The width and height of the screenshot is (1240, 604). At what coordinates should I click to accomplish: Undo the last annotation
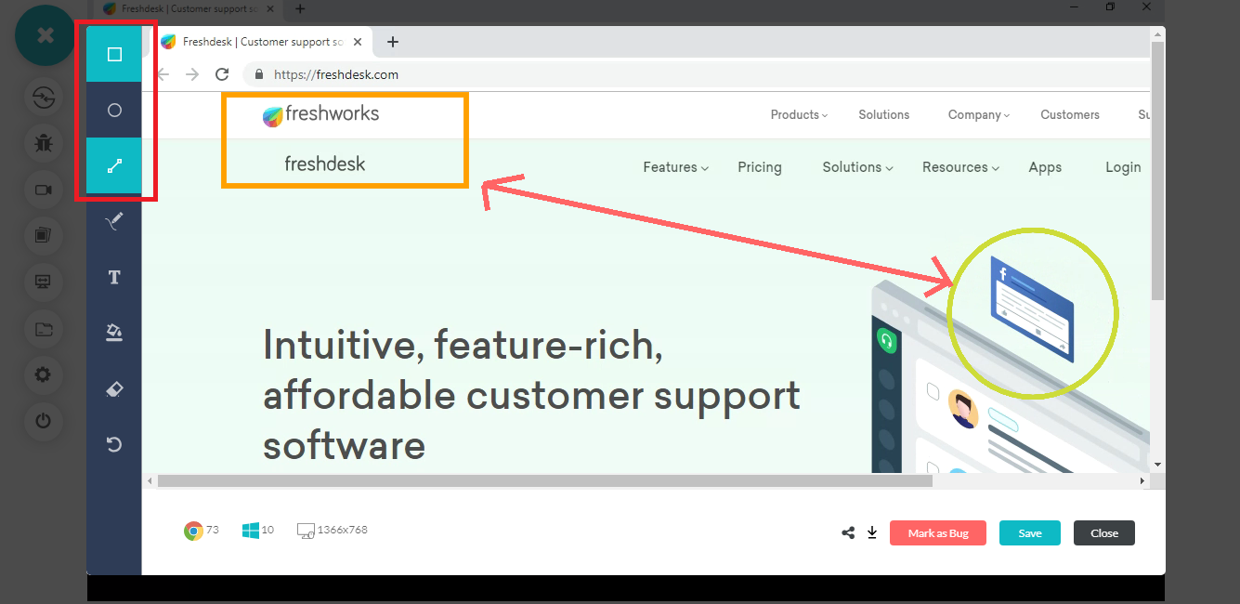114,444
